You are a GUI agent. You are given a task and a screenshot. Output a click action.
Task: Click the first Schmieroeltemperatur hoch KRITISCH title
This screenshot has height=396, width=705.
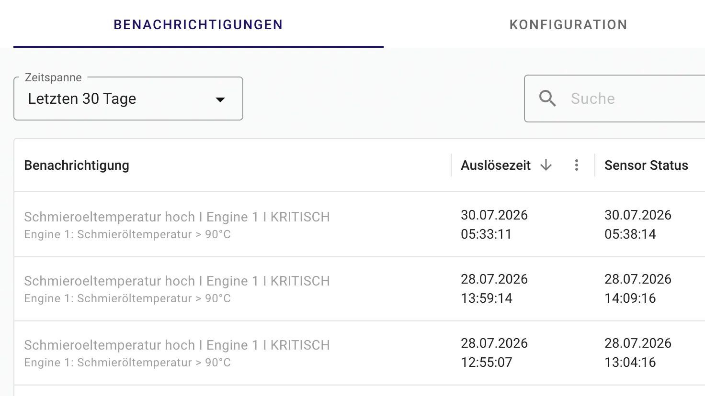[x=177, y=217]
